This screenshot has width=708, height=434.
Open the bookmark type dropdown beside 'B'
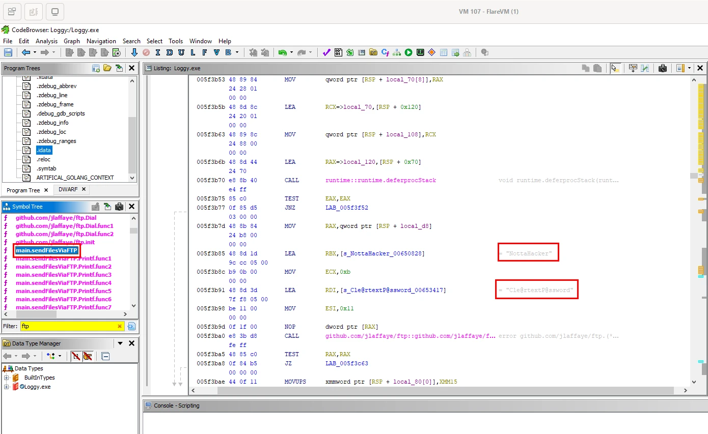click(x=237, y=52)
